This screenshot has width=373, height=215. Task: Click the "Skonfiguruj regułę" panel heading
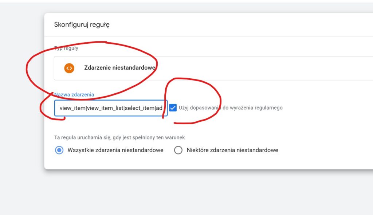[x=82, y=25]
